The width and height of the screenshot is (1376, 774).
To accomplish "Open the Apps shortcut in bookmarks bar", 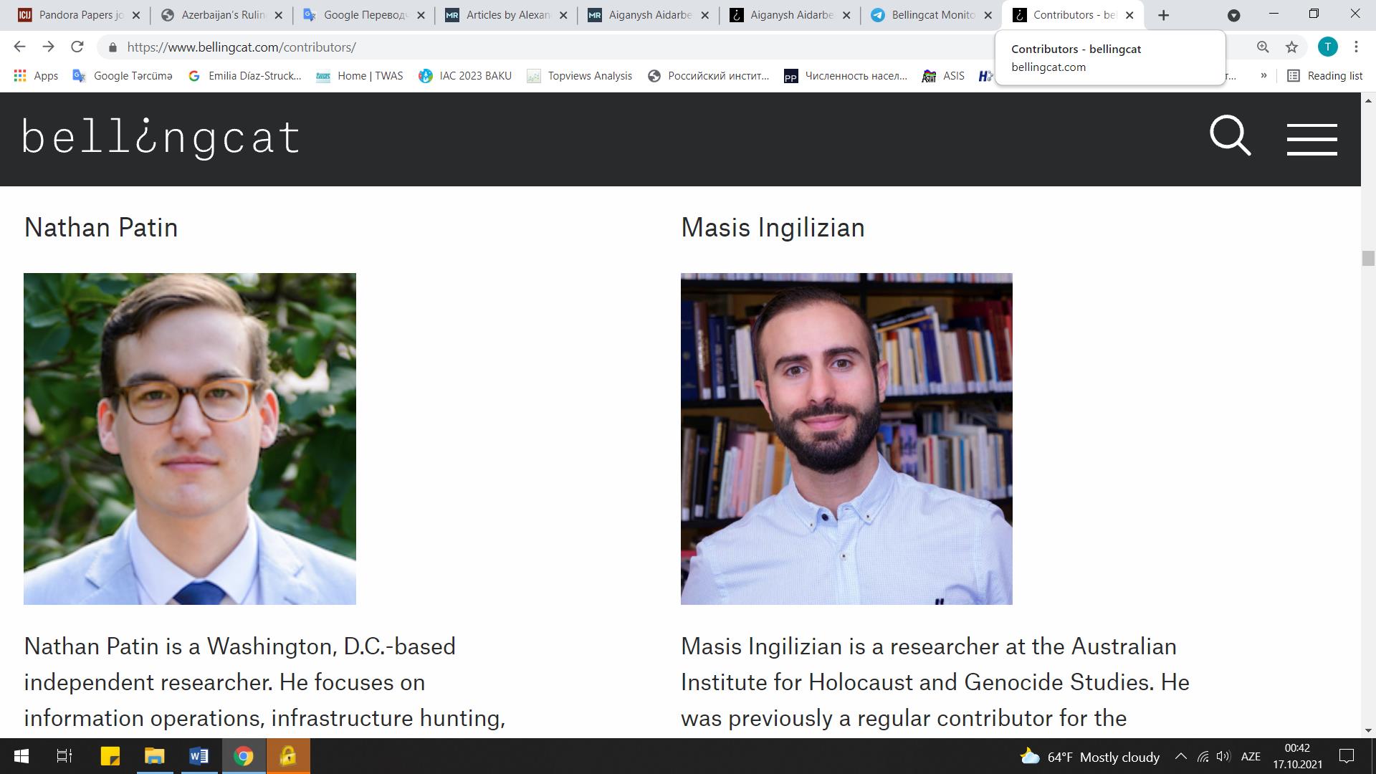I will 36,76.
